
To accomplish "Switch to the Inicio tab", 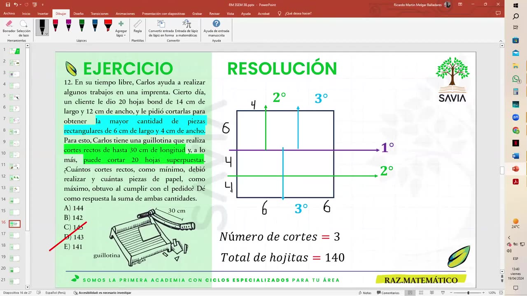I will point(26,14).
